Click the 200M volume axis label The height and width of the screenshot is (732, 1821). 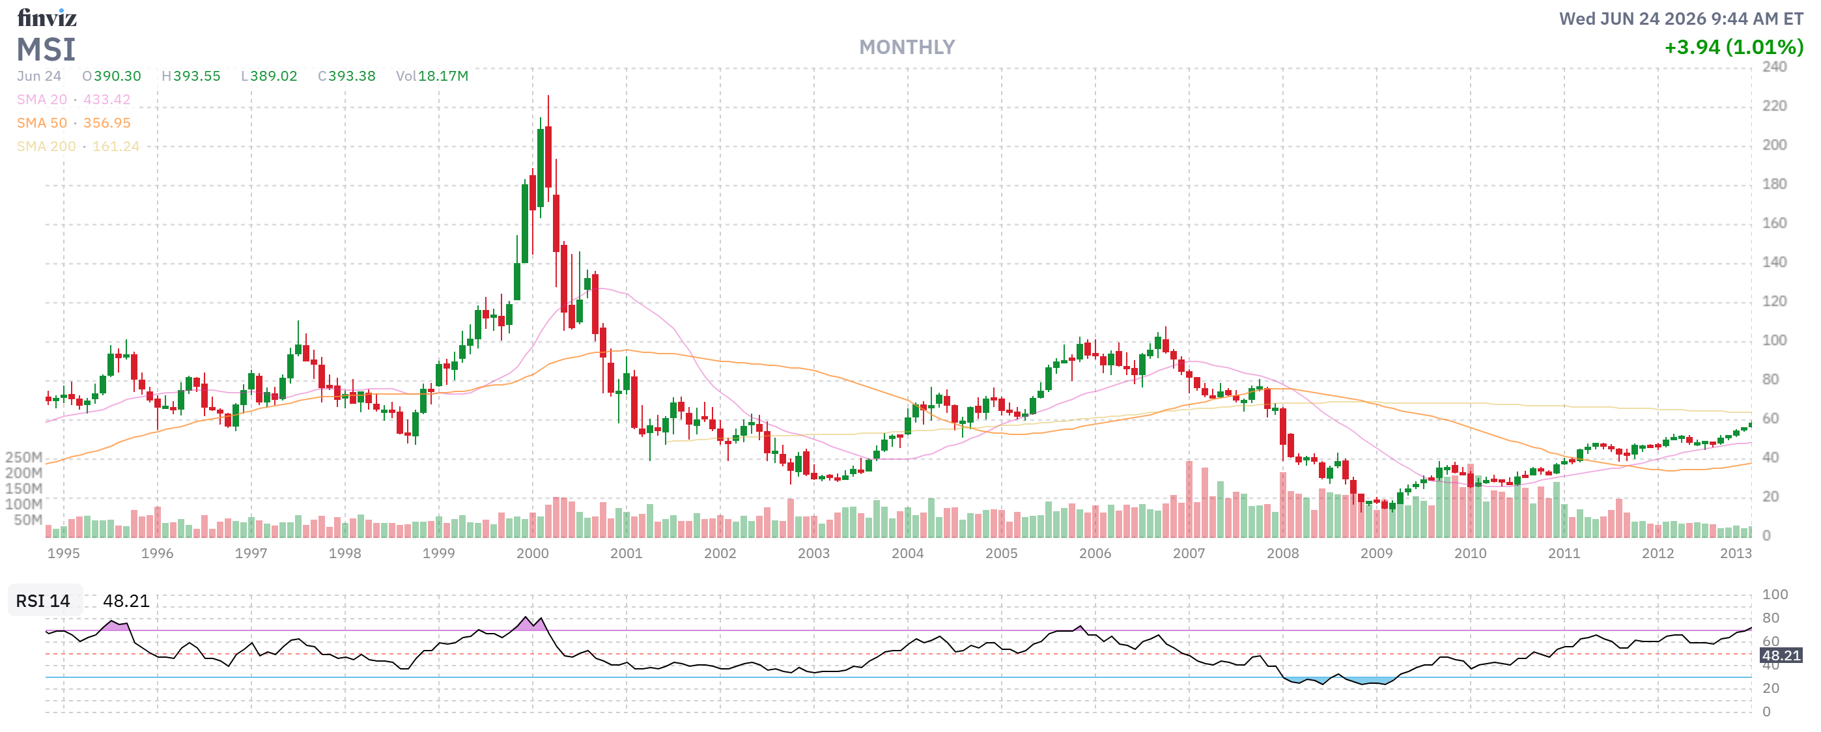24,473
